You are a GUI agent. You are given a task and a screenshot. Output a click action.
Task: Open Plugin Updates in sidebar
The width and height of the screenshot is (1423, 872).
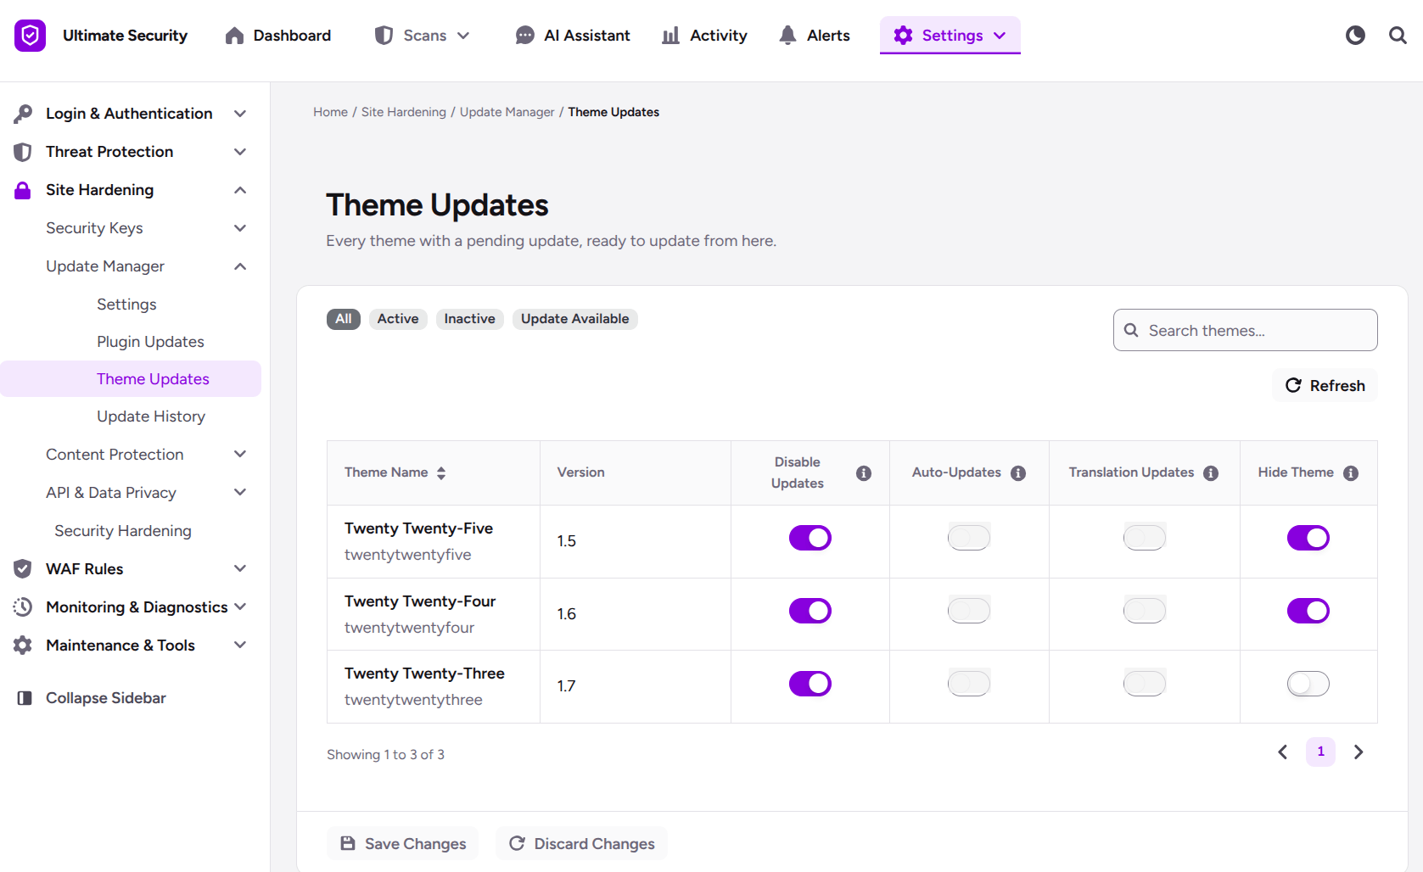150,342
